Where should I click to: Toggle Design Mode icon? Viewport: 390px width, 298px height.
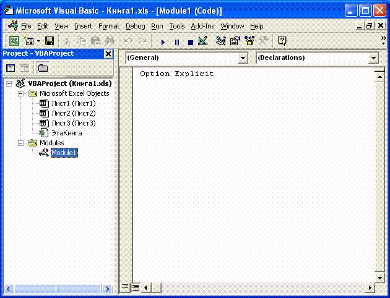click(202, 41)
